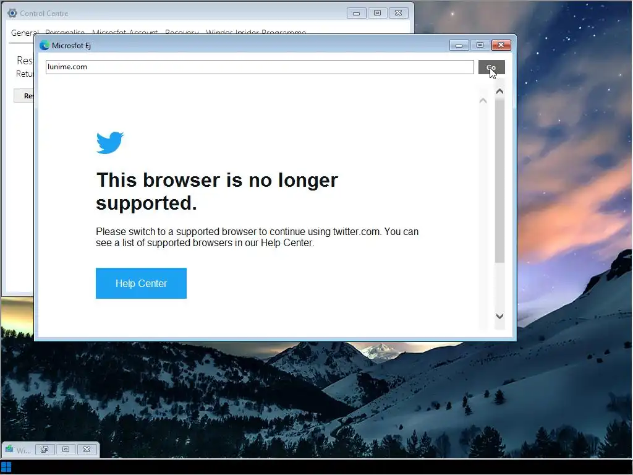Open the Personalise tab in Control Centre

(64, 32)
